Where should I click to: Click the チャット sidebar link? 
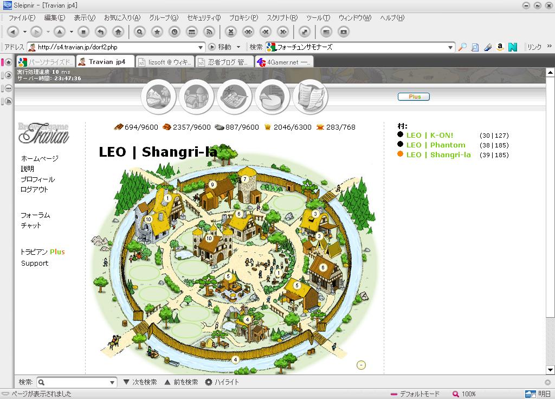[x=31, y=225]
